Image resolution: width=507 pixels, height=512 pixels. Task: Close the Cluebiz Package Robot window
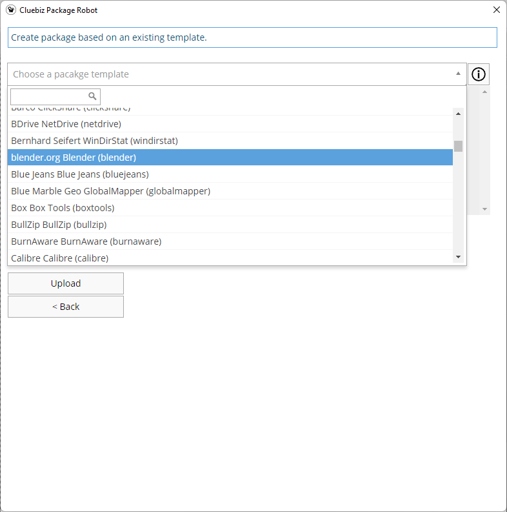click(496, 10)
